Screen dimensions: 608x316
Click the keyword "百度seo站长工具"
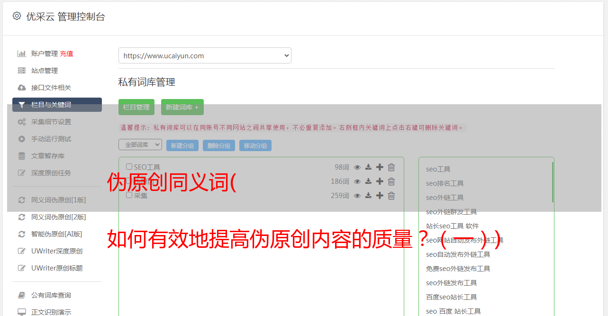pyautogui.click(x=452, y=297)
